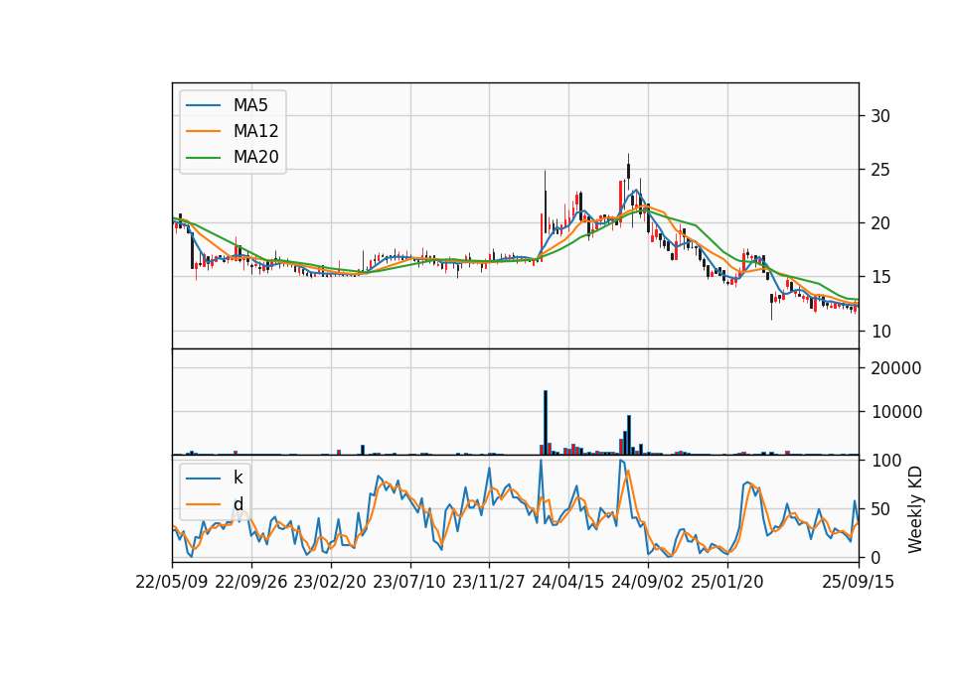The height and width of the screenshot is (685, 954).
Task: Click the 25/09/15 date tick label
Action: click(858, 582)
